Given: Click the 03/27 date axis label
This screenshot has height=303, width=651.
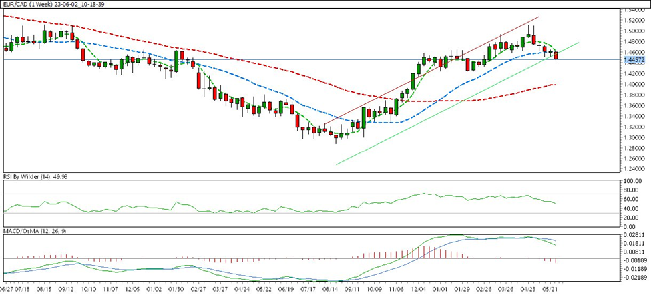Looking at the screenshot, I should 220,288.
